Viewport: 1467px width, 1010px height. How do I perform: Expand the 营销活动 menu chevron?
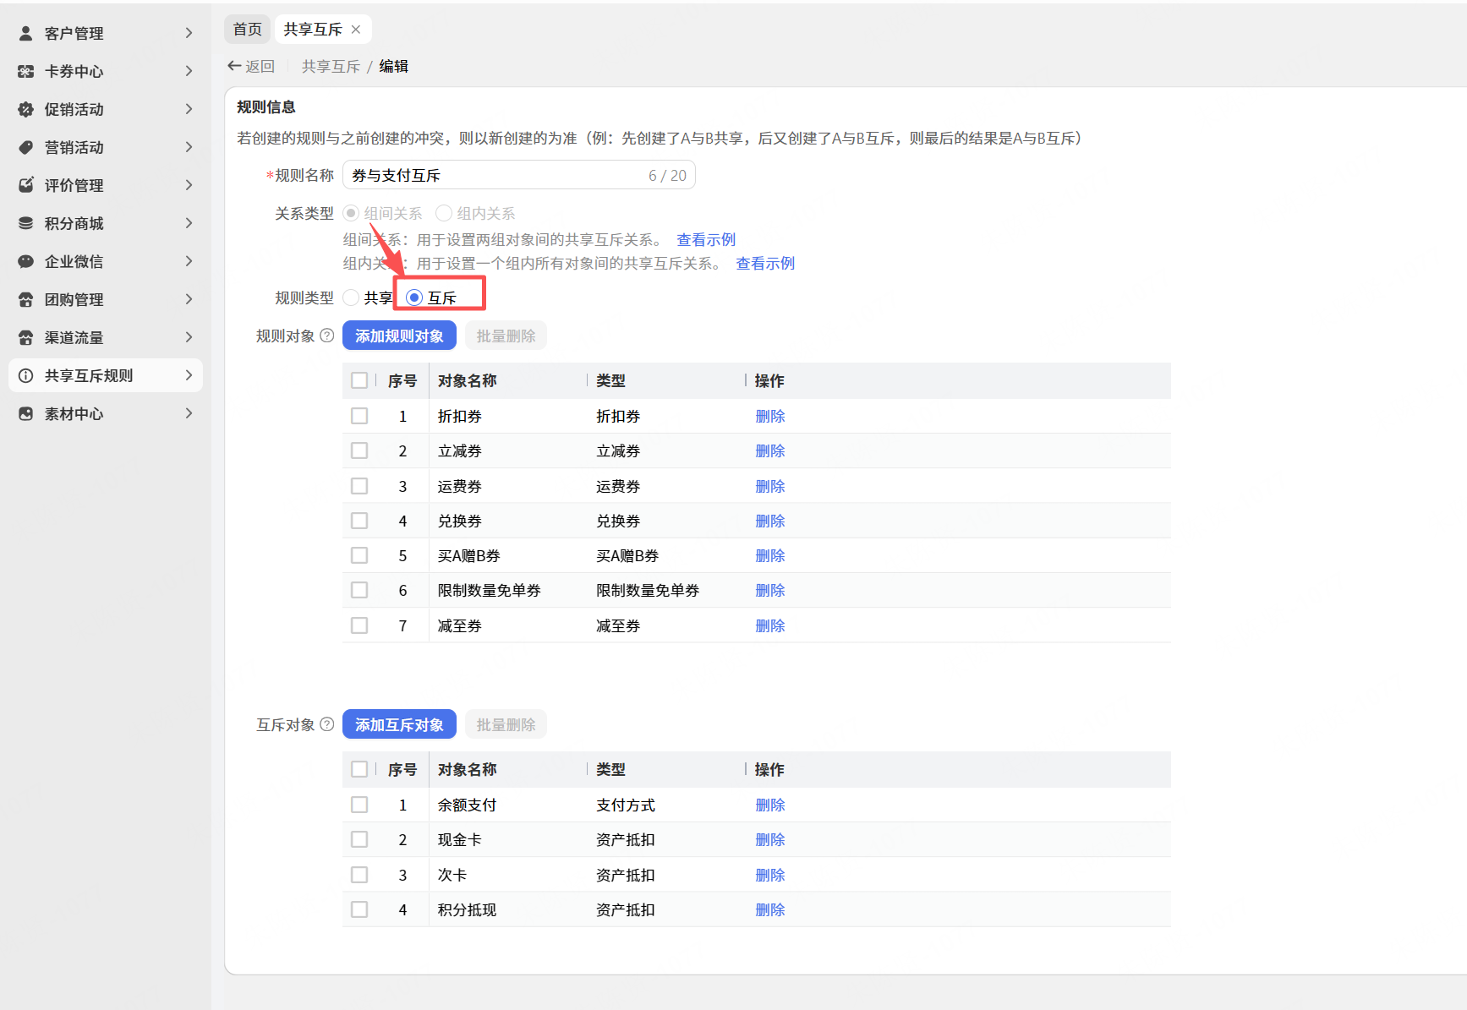point(189,147)
